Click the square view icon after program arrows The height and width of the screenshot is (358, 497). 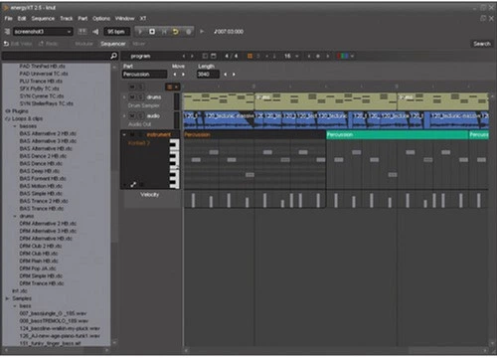tap(205, 56)
